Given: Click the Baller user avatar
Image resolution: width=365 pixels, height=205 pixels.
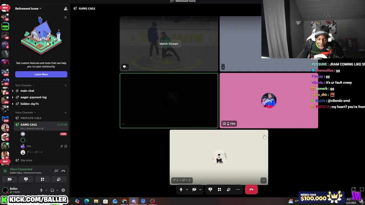Looking at the screenshot, I should coord(5,190).
